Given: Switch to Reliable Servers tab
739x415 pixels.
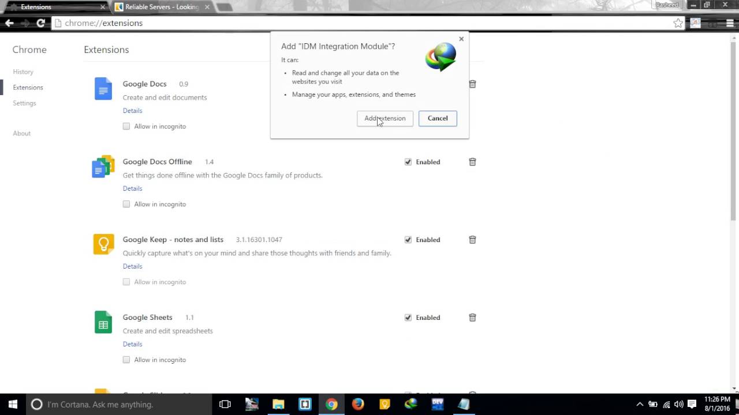Looking at the screenshot, I should point(162,7).
